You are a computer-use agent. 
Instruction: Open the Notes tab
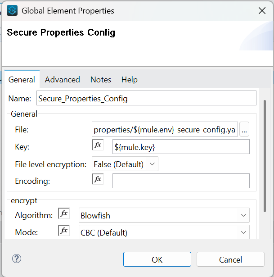click(100, 80)
